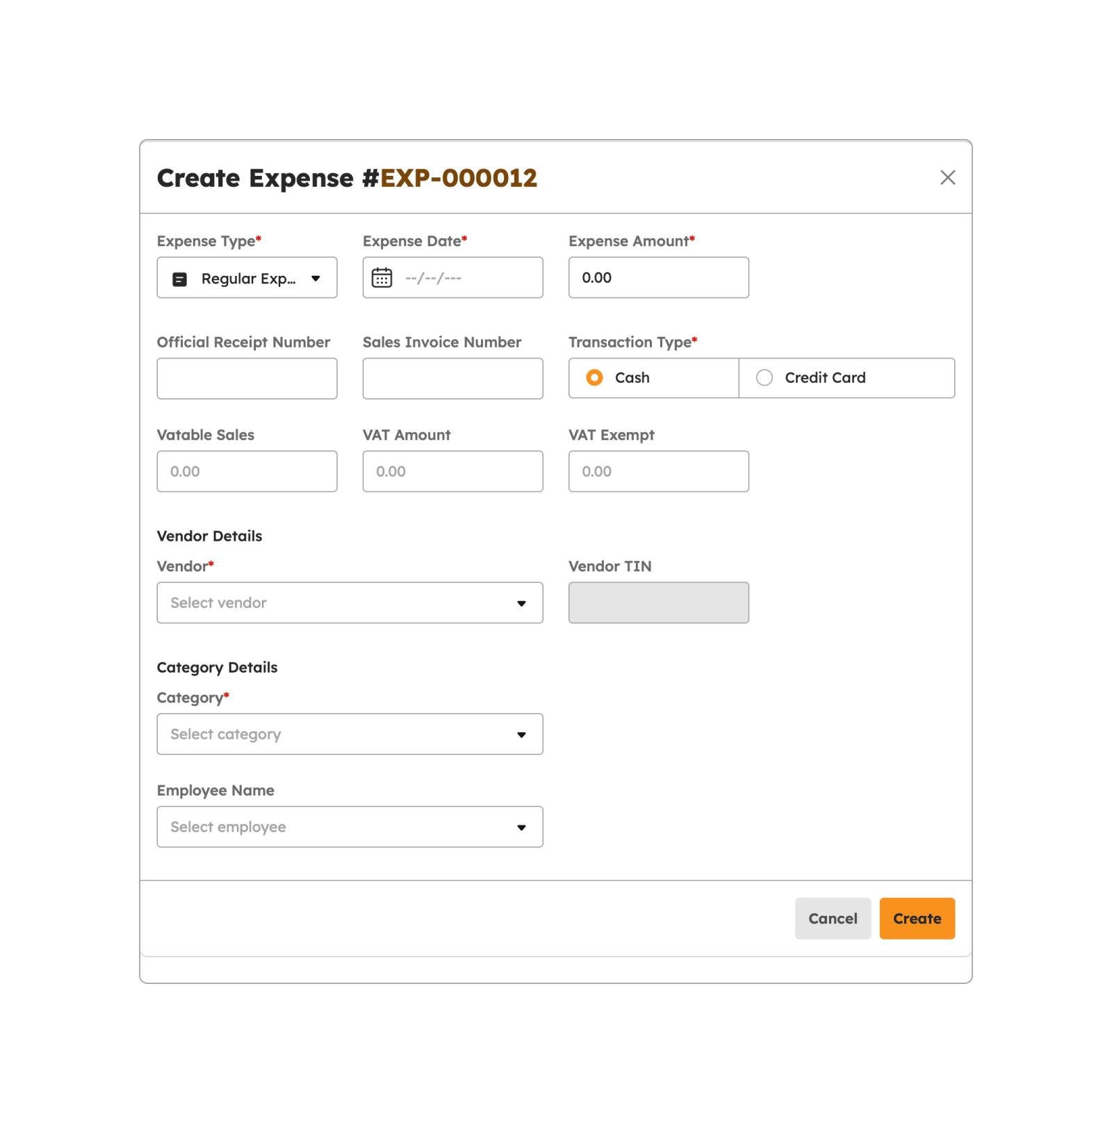The width and height of the screenshot is (1112, 1123).
Task: Click the Official Receipt Number field
Action: pyautogui.click(x=247, y=379)
